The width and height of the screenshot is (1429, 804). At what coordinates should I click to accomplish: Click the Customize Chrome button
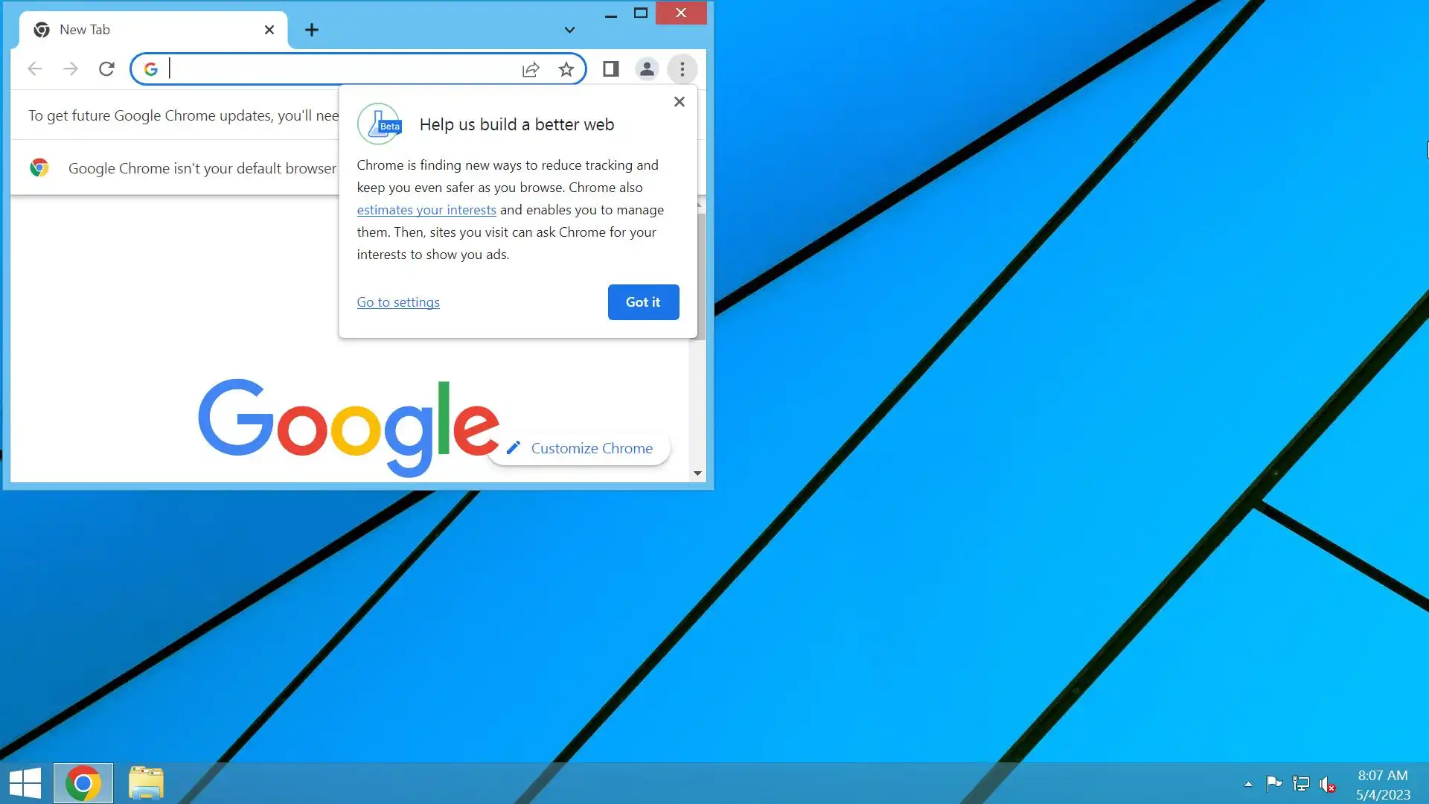[579, 448]
